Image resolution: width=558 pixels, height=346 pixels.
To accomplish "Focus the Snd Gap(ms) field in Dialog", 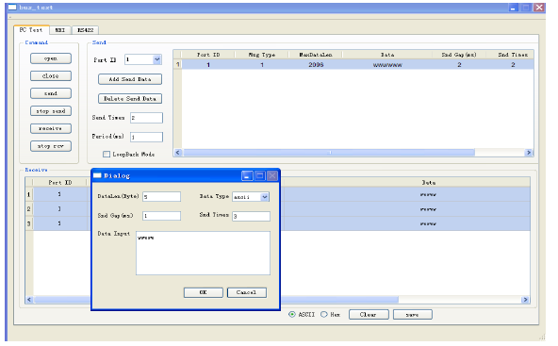I will [x=161, y=216].
